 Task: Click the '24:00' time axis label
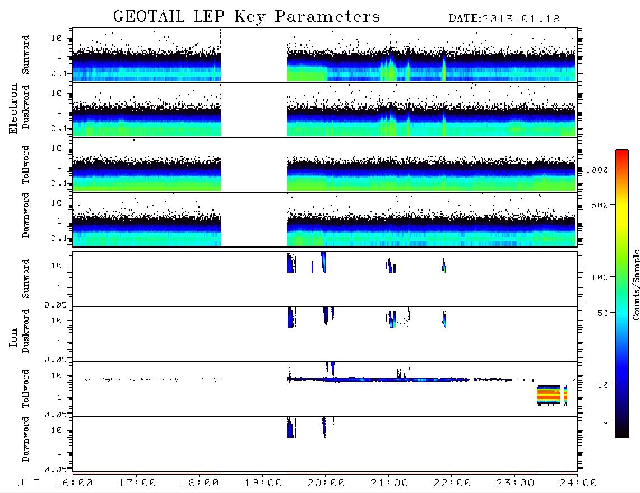pos(578,483)
